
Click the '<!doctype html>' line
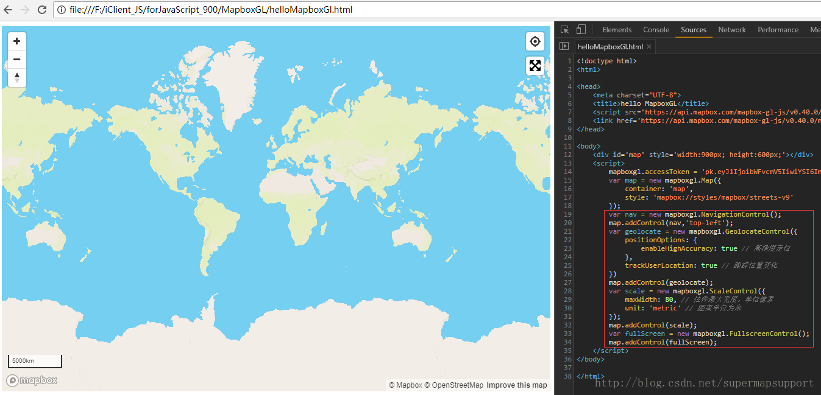(606, 61)
